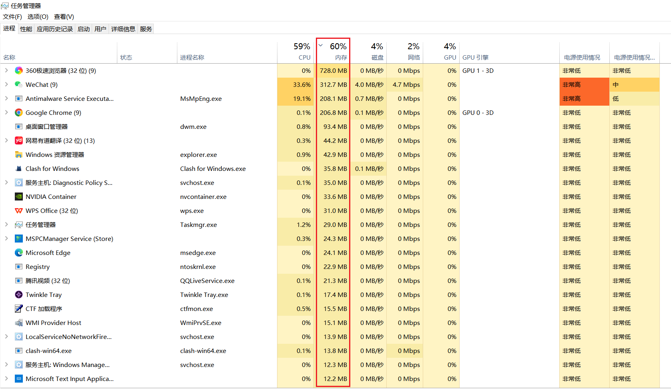Select the Diagnostic Policy service gear icon
Screen dimensions: 671x389
tap(19, 183)
